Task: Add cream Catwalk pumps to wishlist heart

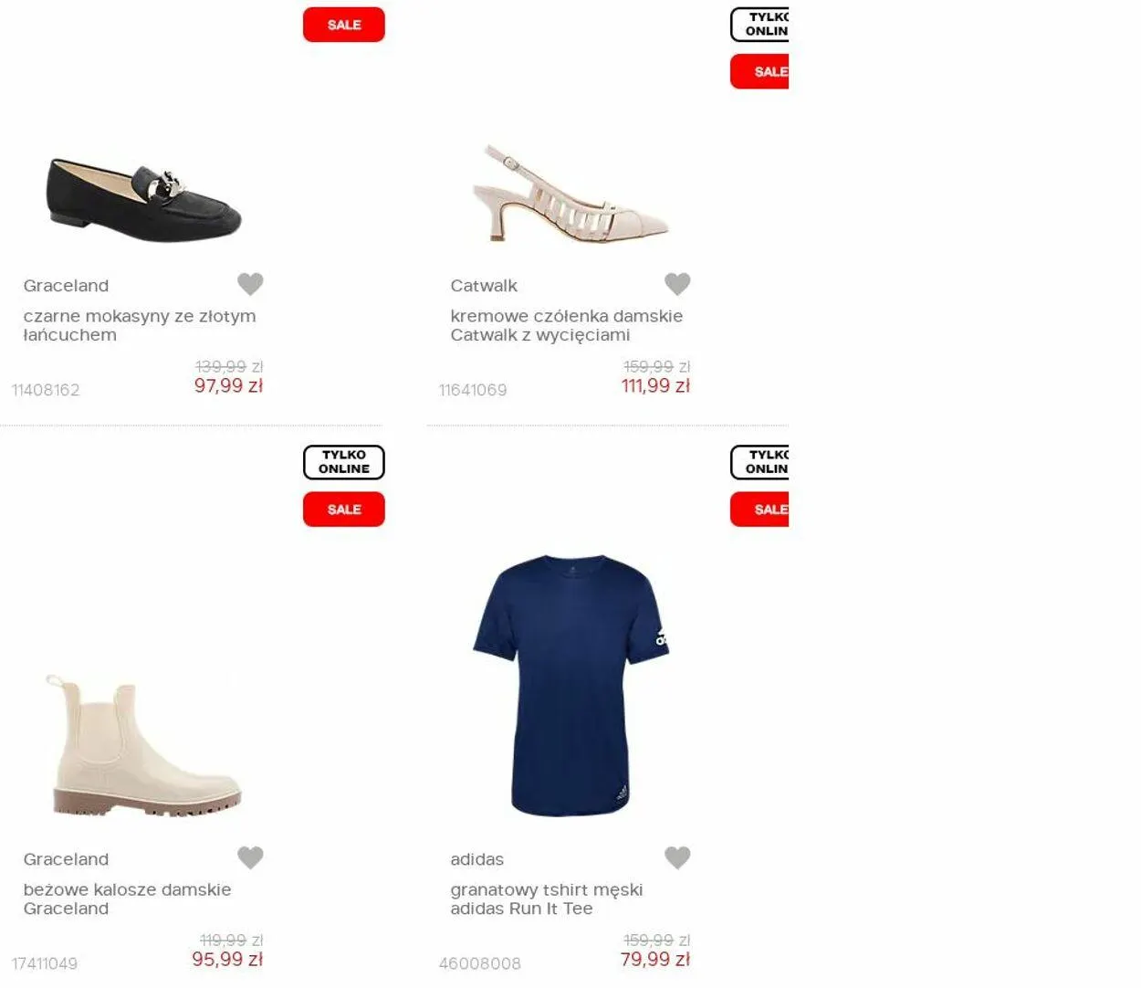Action: click(x=677, y=284)
